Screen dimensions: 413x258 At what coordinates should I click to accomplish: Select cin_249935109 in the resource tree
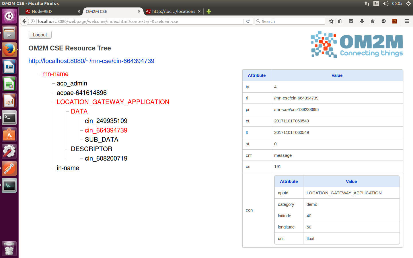[106, 121]
